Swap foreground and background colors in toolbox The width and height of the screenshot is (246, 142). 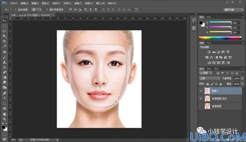point(6,123)
